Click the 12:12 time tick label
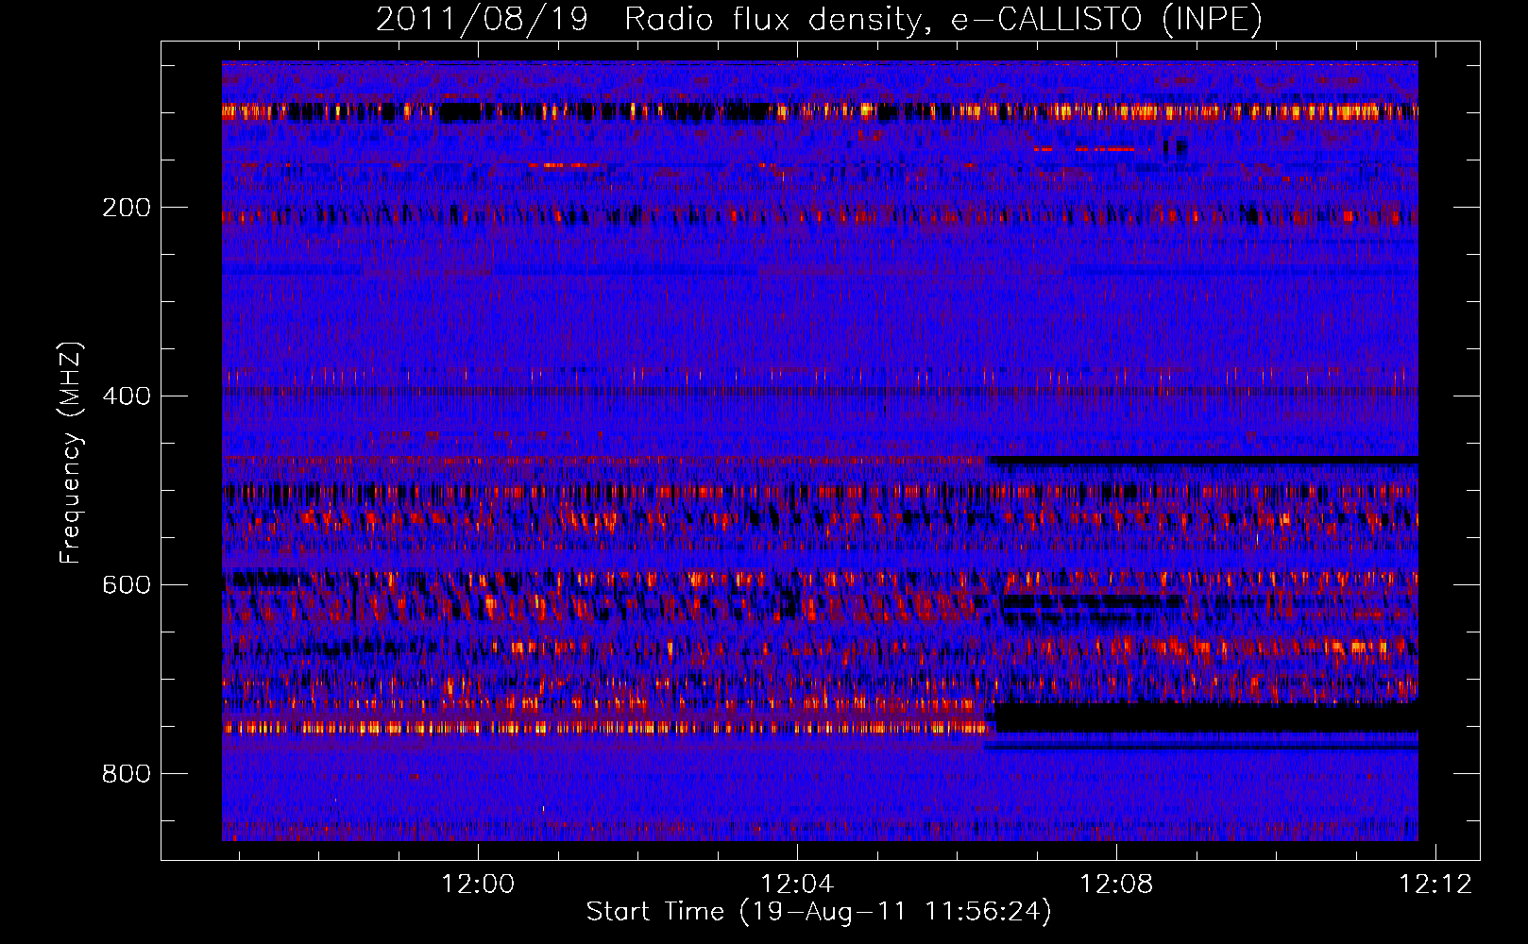The height and width of the screenshot is (944, 1528). click(x=1435, y=885)
